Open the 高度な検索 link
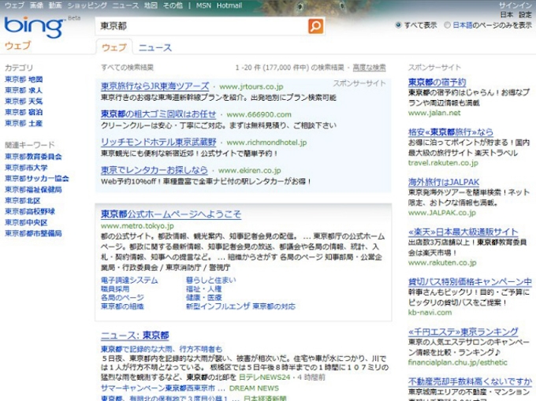This screenshot has width=536, height=401. coord(369,68)
